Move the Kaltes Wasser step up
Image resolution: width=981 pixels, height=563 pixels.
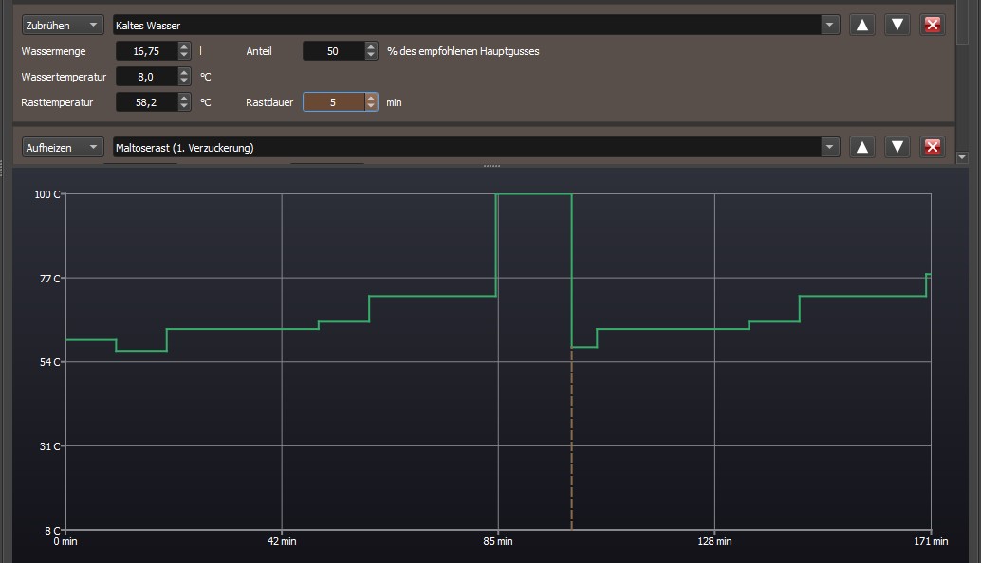pyautogui.click(x=861, y=26)
